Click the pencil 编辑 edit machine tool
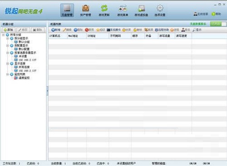227x166 pixels. click(x=67, y=30)
